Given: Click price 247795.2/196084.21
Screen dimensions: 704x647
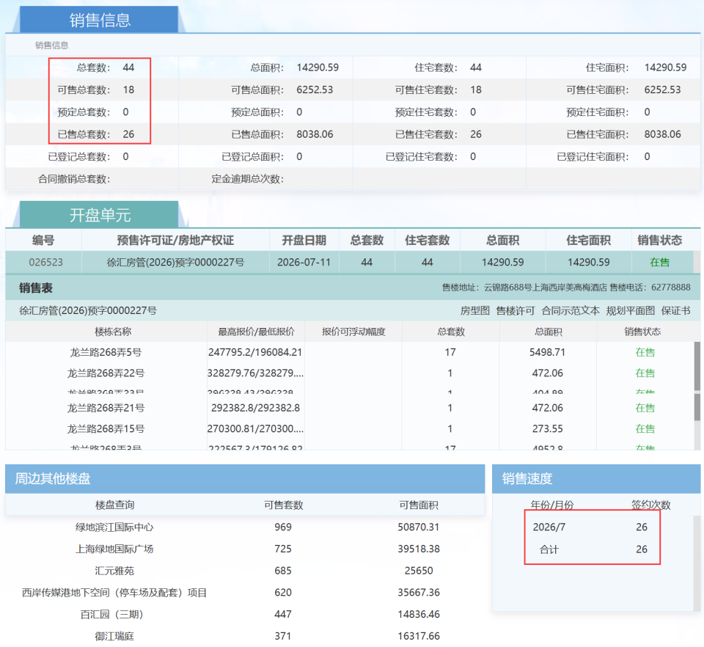Looking at the screenshot, I should [255, 352].
